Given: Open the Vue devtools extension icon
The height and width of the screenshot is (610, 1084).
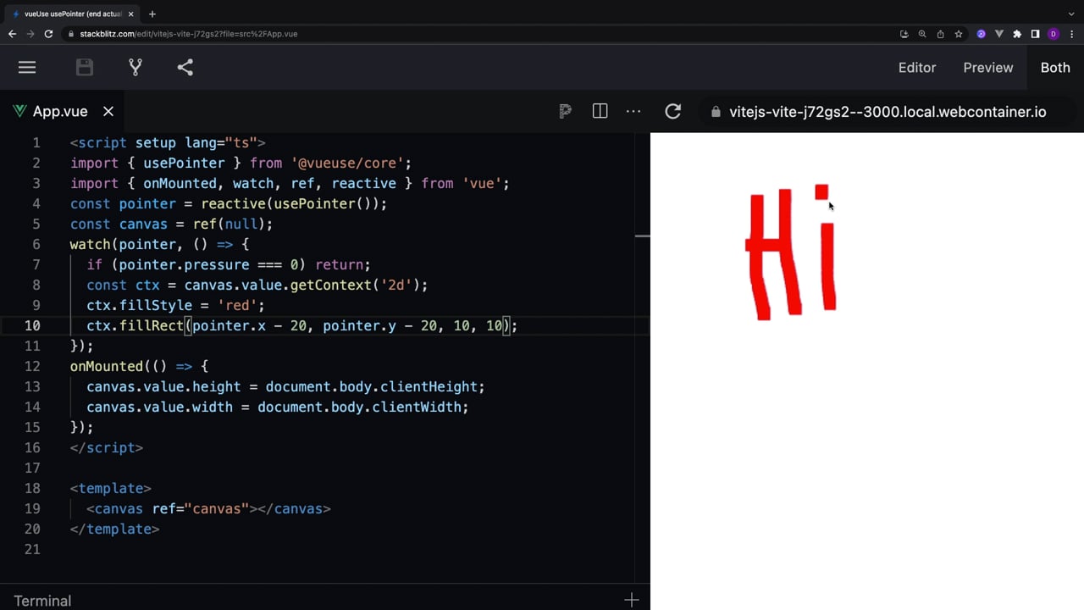Looking at the screenshot, I should [x=999, y=34].
